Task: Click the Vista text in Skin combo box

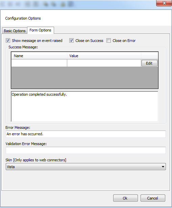Action: 11,167
